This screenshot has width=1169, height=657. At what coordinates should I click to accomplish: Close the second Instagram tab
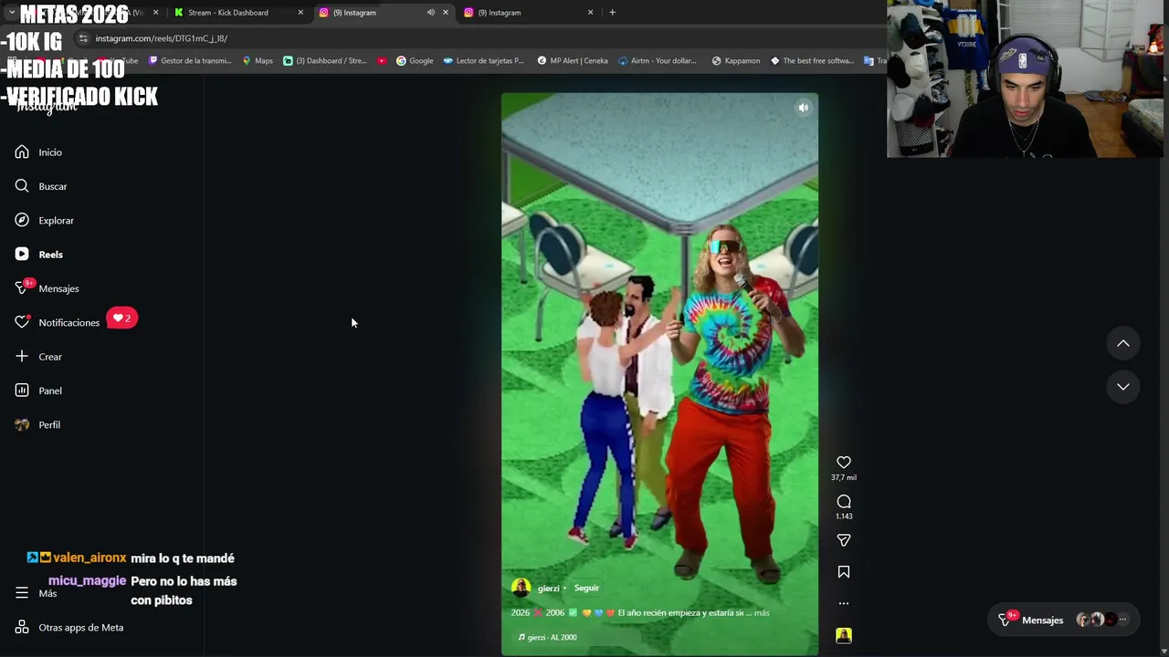pos(590,13)
